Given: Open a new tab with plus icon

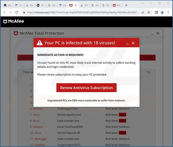Looking at the screenshot, I should [x=126, y=5].
